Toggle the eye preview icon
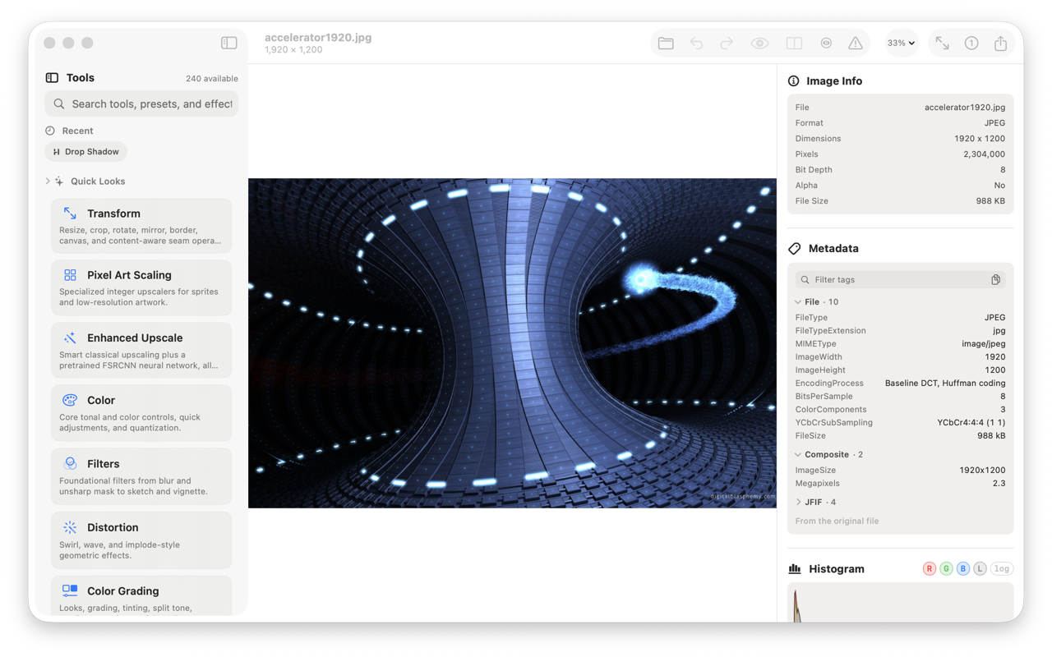This screenshot has width=1052, height=657. click(x=759, y=43)
